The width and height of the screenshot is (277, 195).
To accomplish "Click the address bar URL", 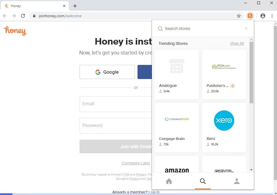I will click(60, 16).
